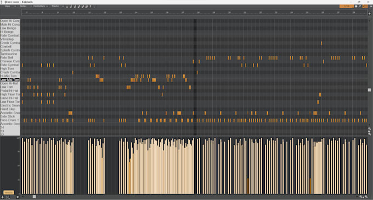Open the Tracks menu
The image size is (373, 200).
point(55,6)
